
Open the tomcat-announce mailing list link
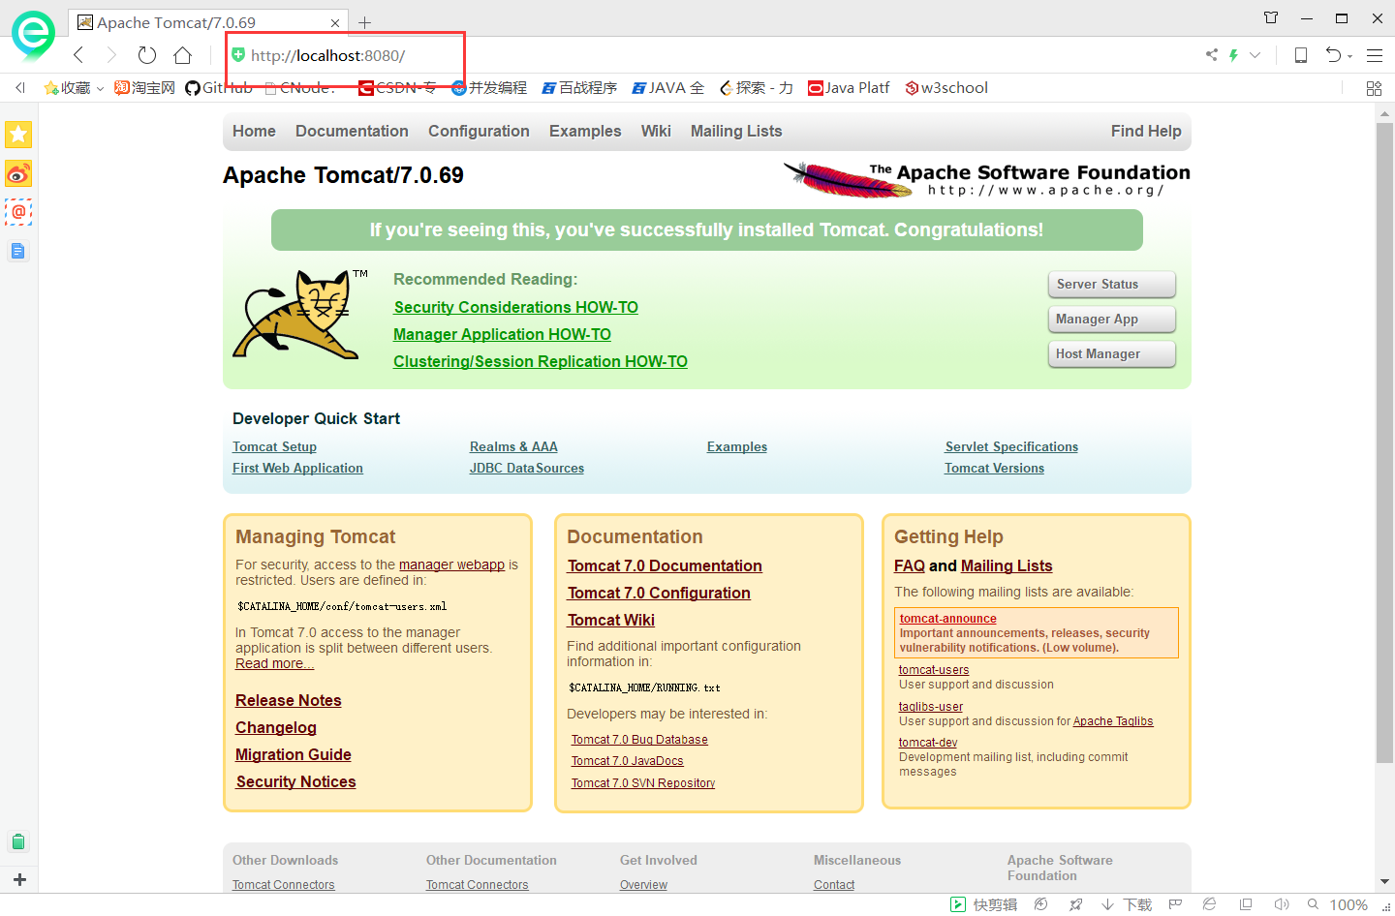[x=947, y=619]
